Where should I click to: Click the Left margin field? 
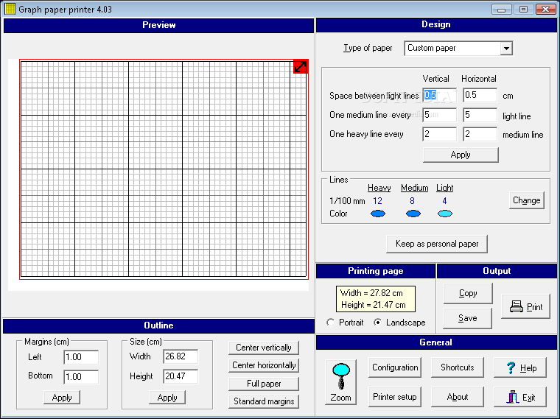point(81,357)
